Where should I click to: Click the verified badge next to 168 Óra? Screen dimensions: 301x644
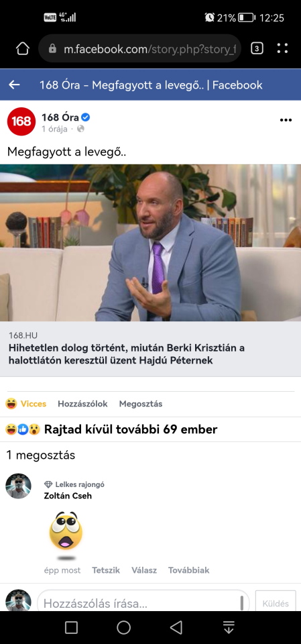point(85,117)
